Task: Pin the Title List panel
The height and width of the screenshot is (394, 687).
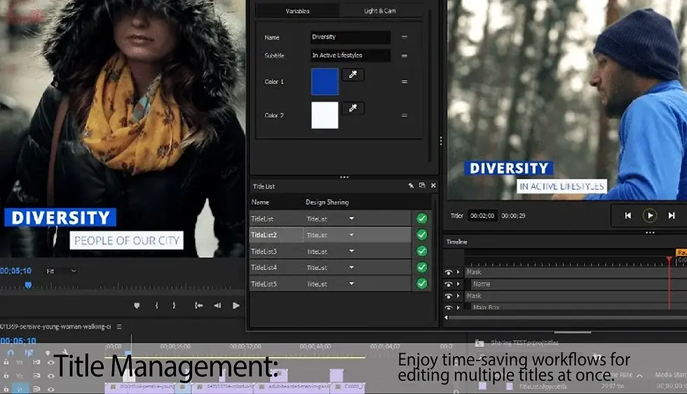Action: pyautogui.click(x=411, y=185)
